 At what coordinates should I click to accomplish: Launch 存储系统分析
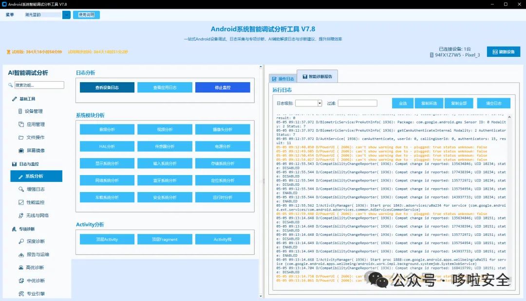point(223,163)
